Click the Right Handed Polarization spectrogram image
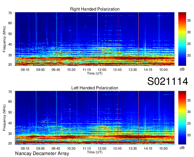The image size is (194, 157). pyautogui.click(x=95, y=39)
